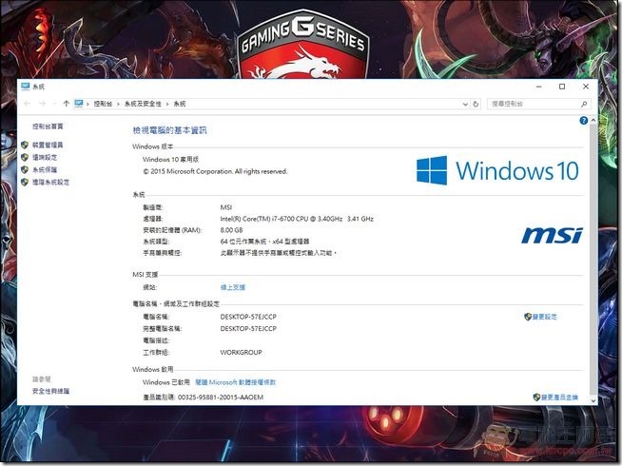Screen dimensions: 622x466
Task: Open 控制台首頁 link
Action: tap(48, 126)
